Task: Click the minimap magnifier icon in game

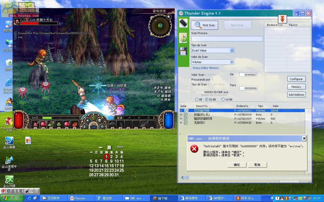Action: (x=169, y=17)
